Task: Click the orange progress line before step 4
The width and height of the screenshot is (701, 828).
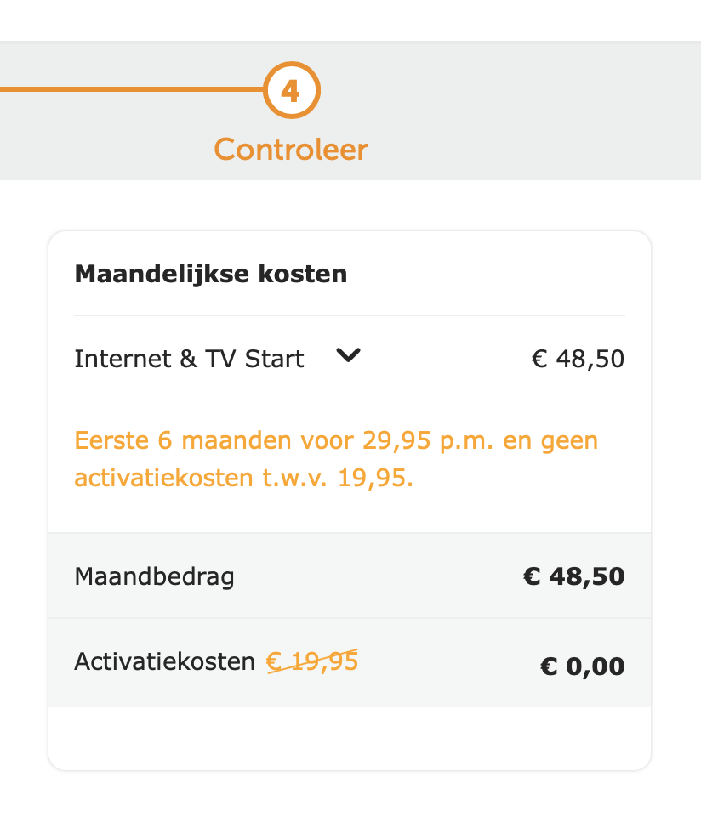Action: click(x=128, y=89)
